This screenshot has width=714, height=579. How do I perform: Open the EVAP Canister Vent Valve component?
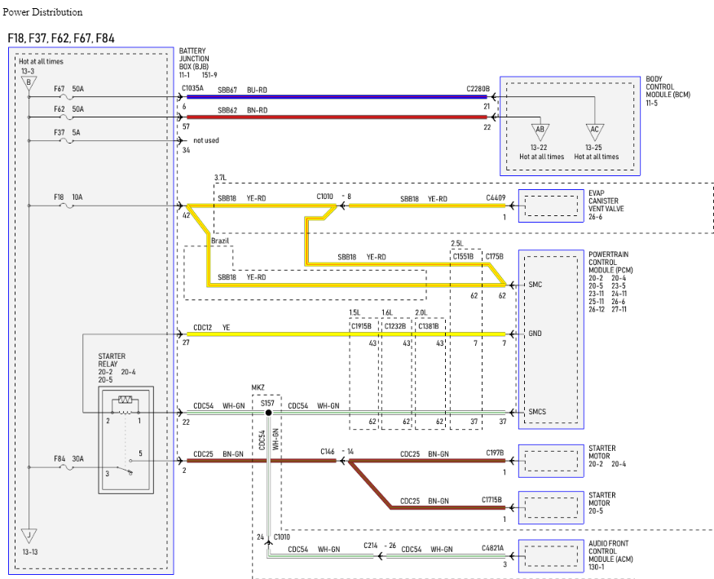551,206
